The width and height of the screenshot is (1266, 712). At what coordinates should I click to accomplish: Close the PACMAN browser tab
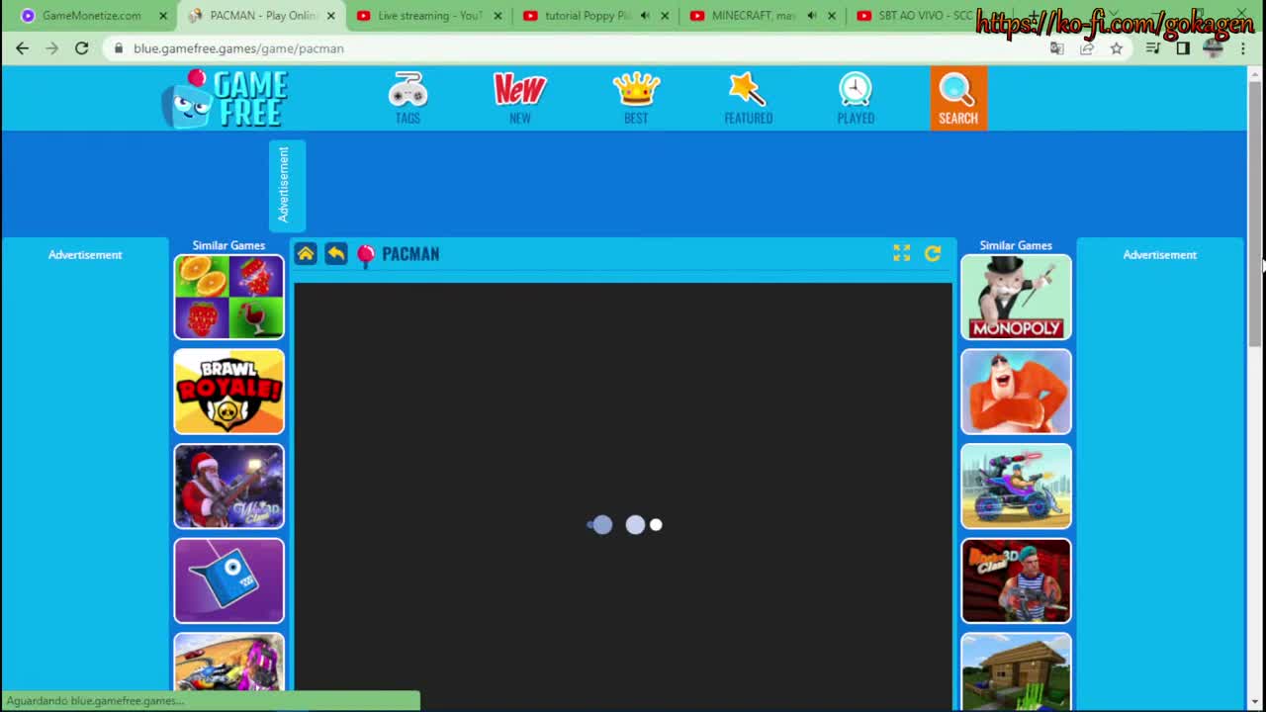pyautogui.click(x=330, y=16)
